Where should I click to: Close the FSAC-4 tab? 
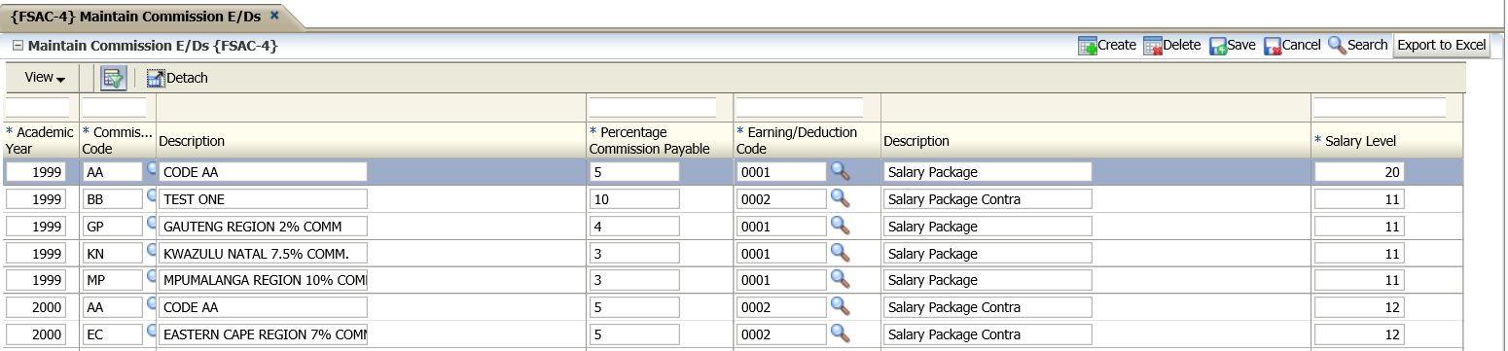pos(274,16)
